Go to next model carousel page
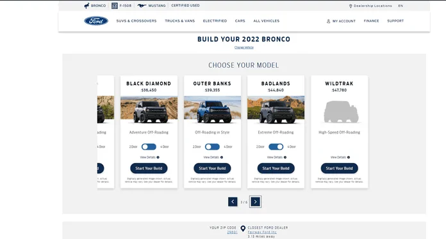Viewport: 446px width, 239px height. tap(256, 201)
